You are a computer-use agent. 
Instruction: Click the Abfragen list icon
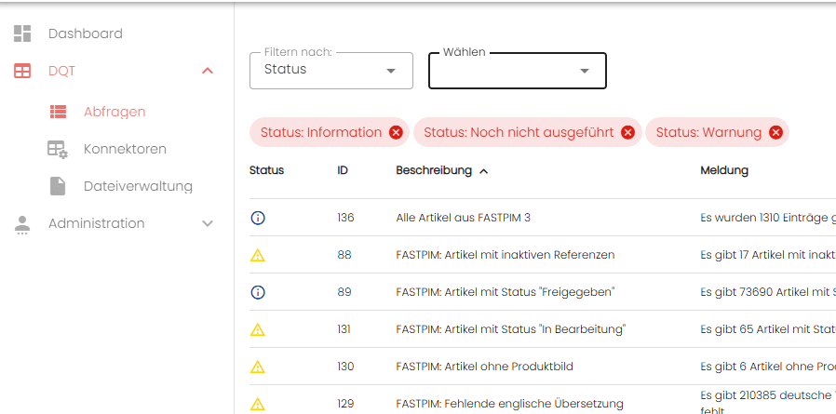[x=58, y=112]
